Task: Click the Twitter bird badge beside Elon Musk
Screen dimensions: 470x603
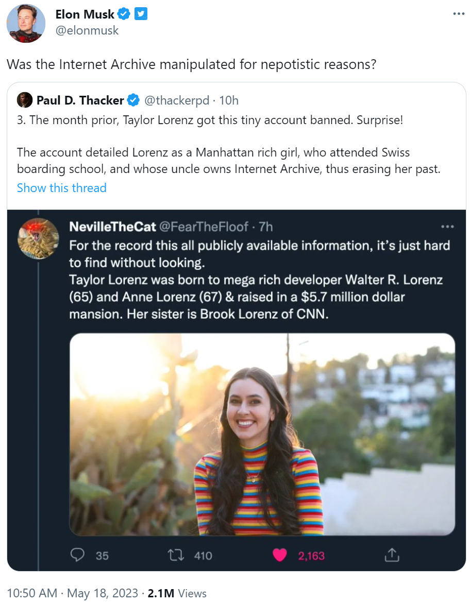Action: [141, 14]
